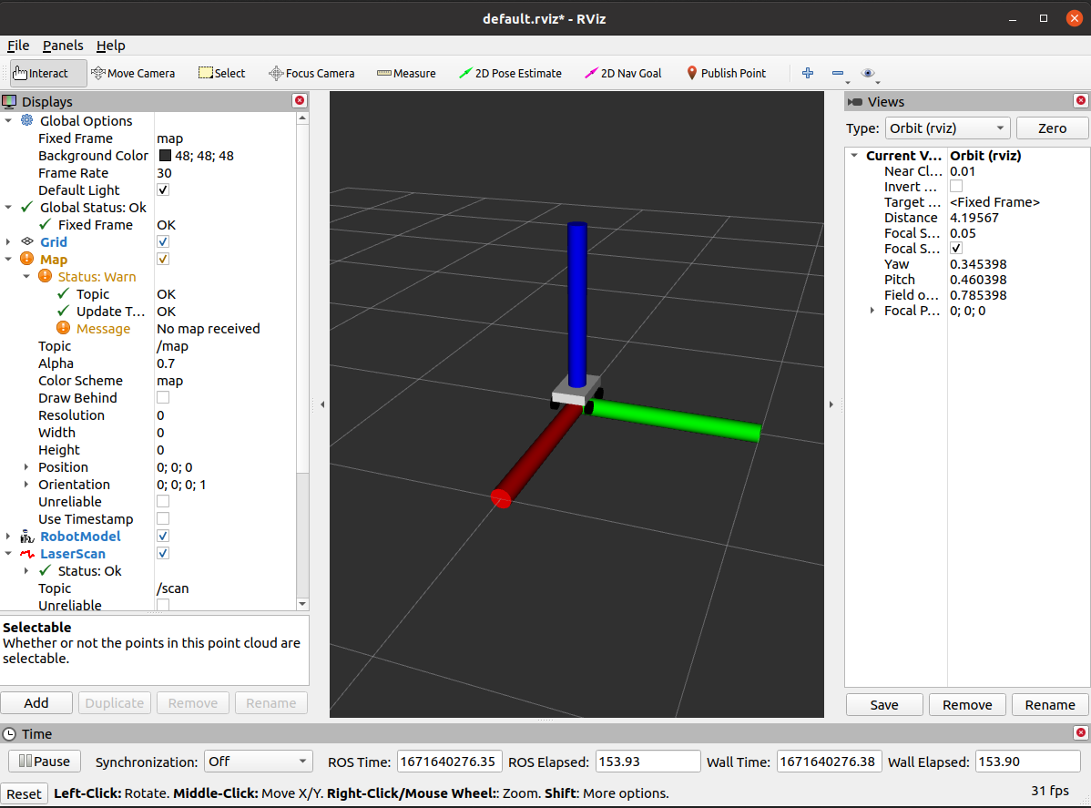Image resolution: width=1091 pixels, height=808 pixels.
Task: Pause the time with Pause button
Action: [x=45, y=762]
